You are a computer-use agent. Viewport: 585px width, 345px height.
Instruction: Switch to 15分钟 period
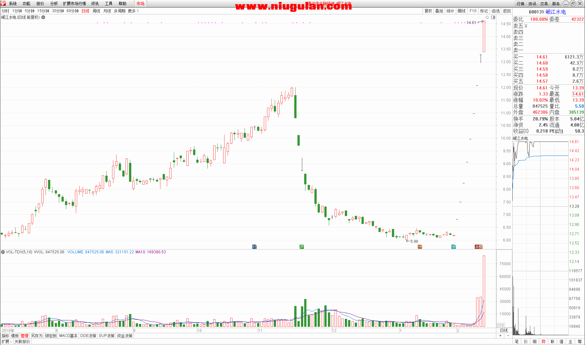point(43,11)
